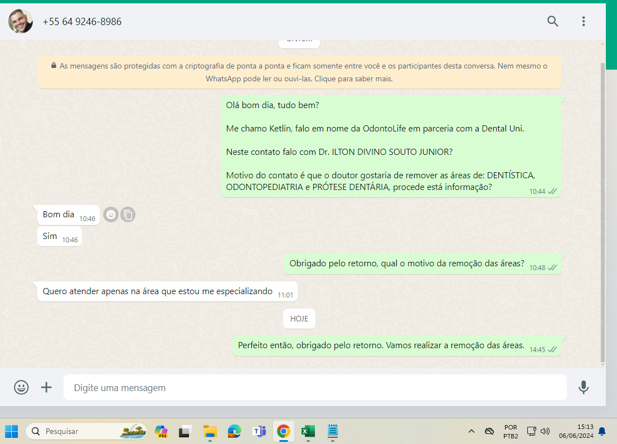Screen dimensions: 617x444
Task: Start recording with the microphone icon
Action: coord(584,387)
